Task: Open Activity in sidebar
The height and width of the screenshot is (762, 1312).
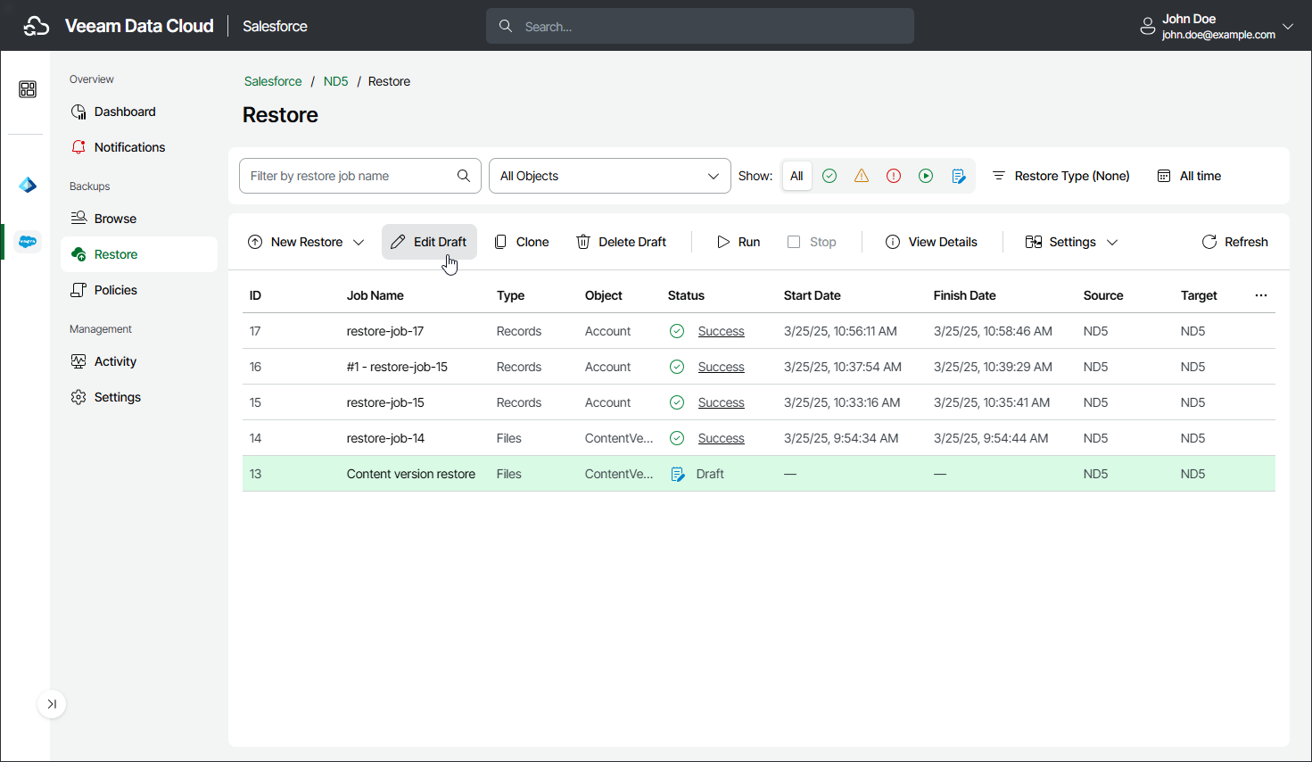Action: pos(139,361)
